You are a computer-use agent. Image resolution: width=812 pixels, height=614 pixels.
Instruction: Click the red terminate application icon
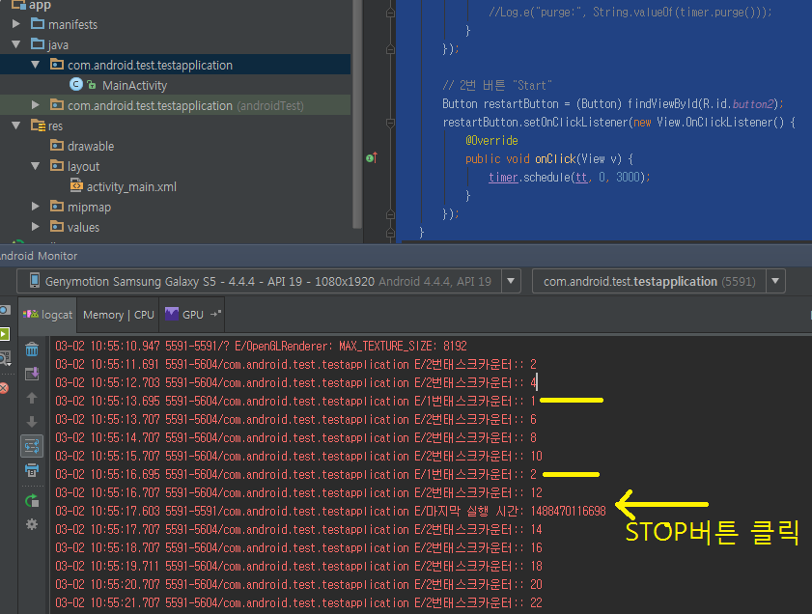4,387
